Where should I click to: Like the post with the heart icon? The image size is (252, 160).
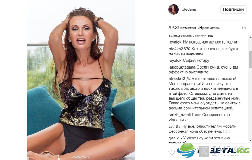(172, 152)
